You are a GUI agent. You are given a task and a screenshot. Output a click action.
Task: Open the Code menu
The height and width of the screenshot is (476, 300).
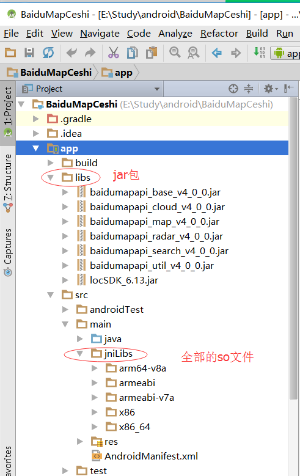coord(139,34)
